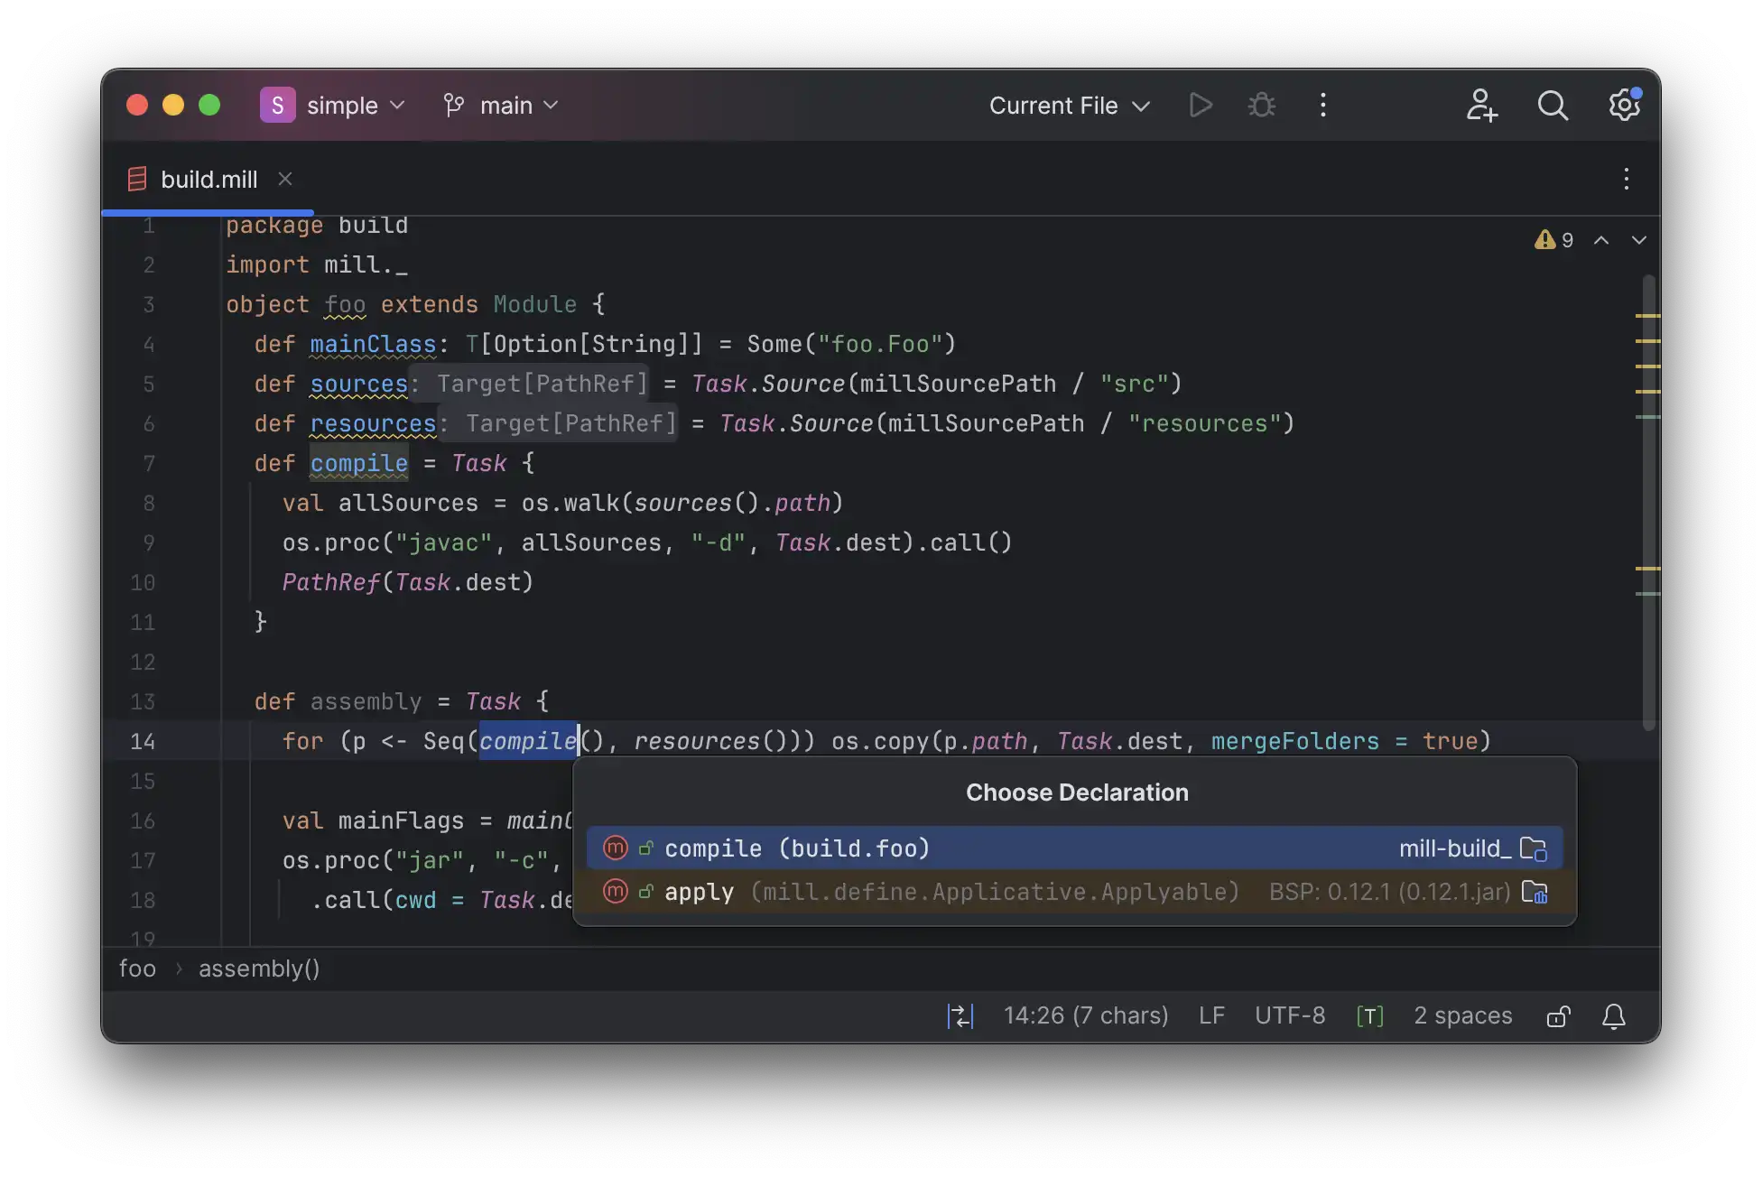1762x1177 pixels.
Task: Click resources type hint Target[PathRef]
Action: coord(570,423)
